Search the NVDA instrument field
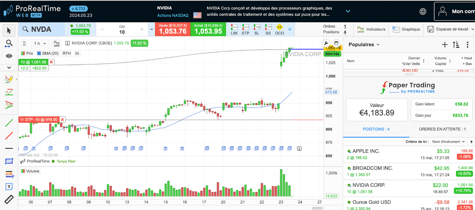 tap(42, 29)
